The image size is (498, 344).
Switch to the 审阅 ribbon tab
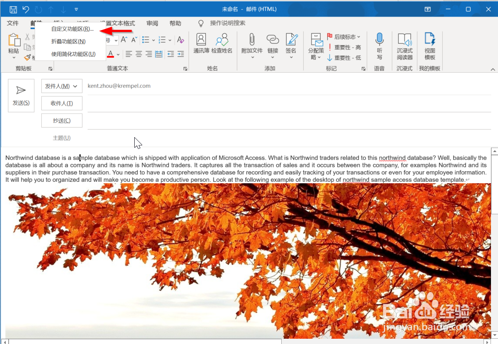[152, 23]
